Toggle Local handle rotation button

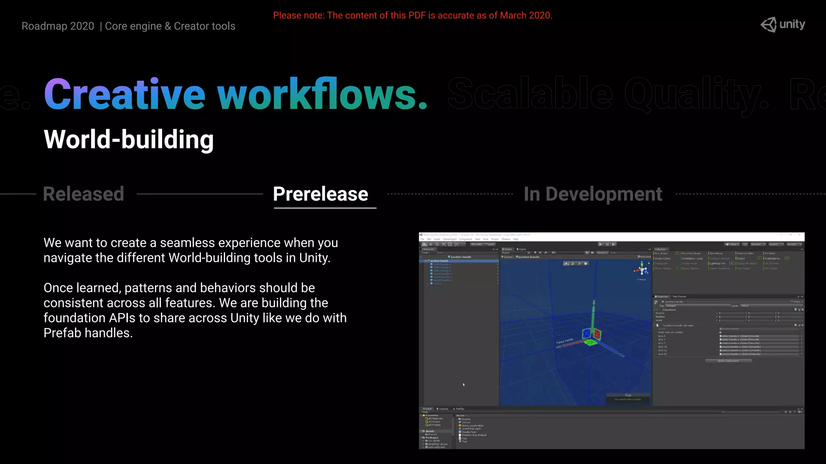coord(490,244)
